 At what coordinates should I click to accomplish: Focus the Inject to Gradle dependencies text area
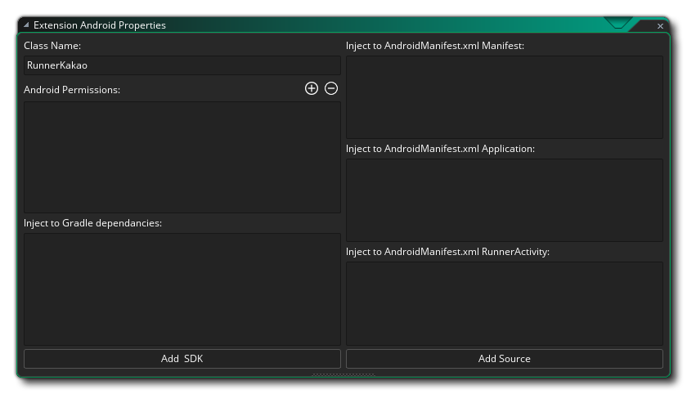click(x=182, y=289)
